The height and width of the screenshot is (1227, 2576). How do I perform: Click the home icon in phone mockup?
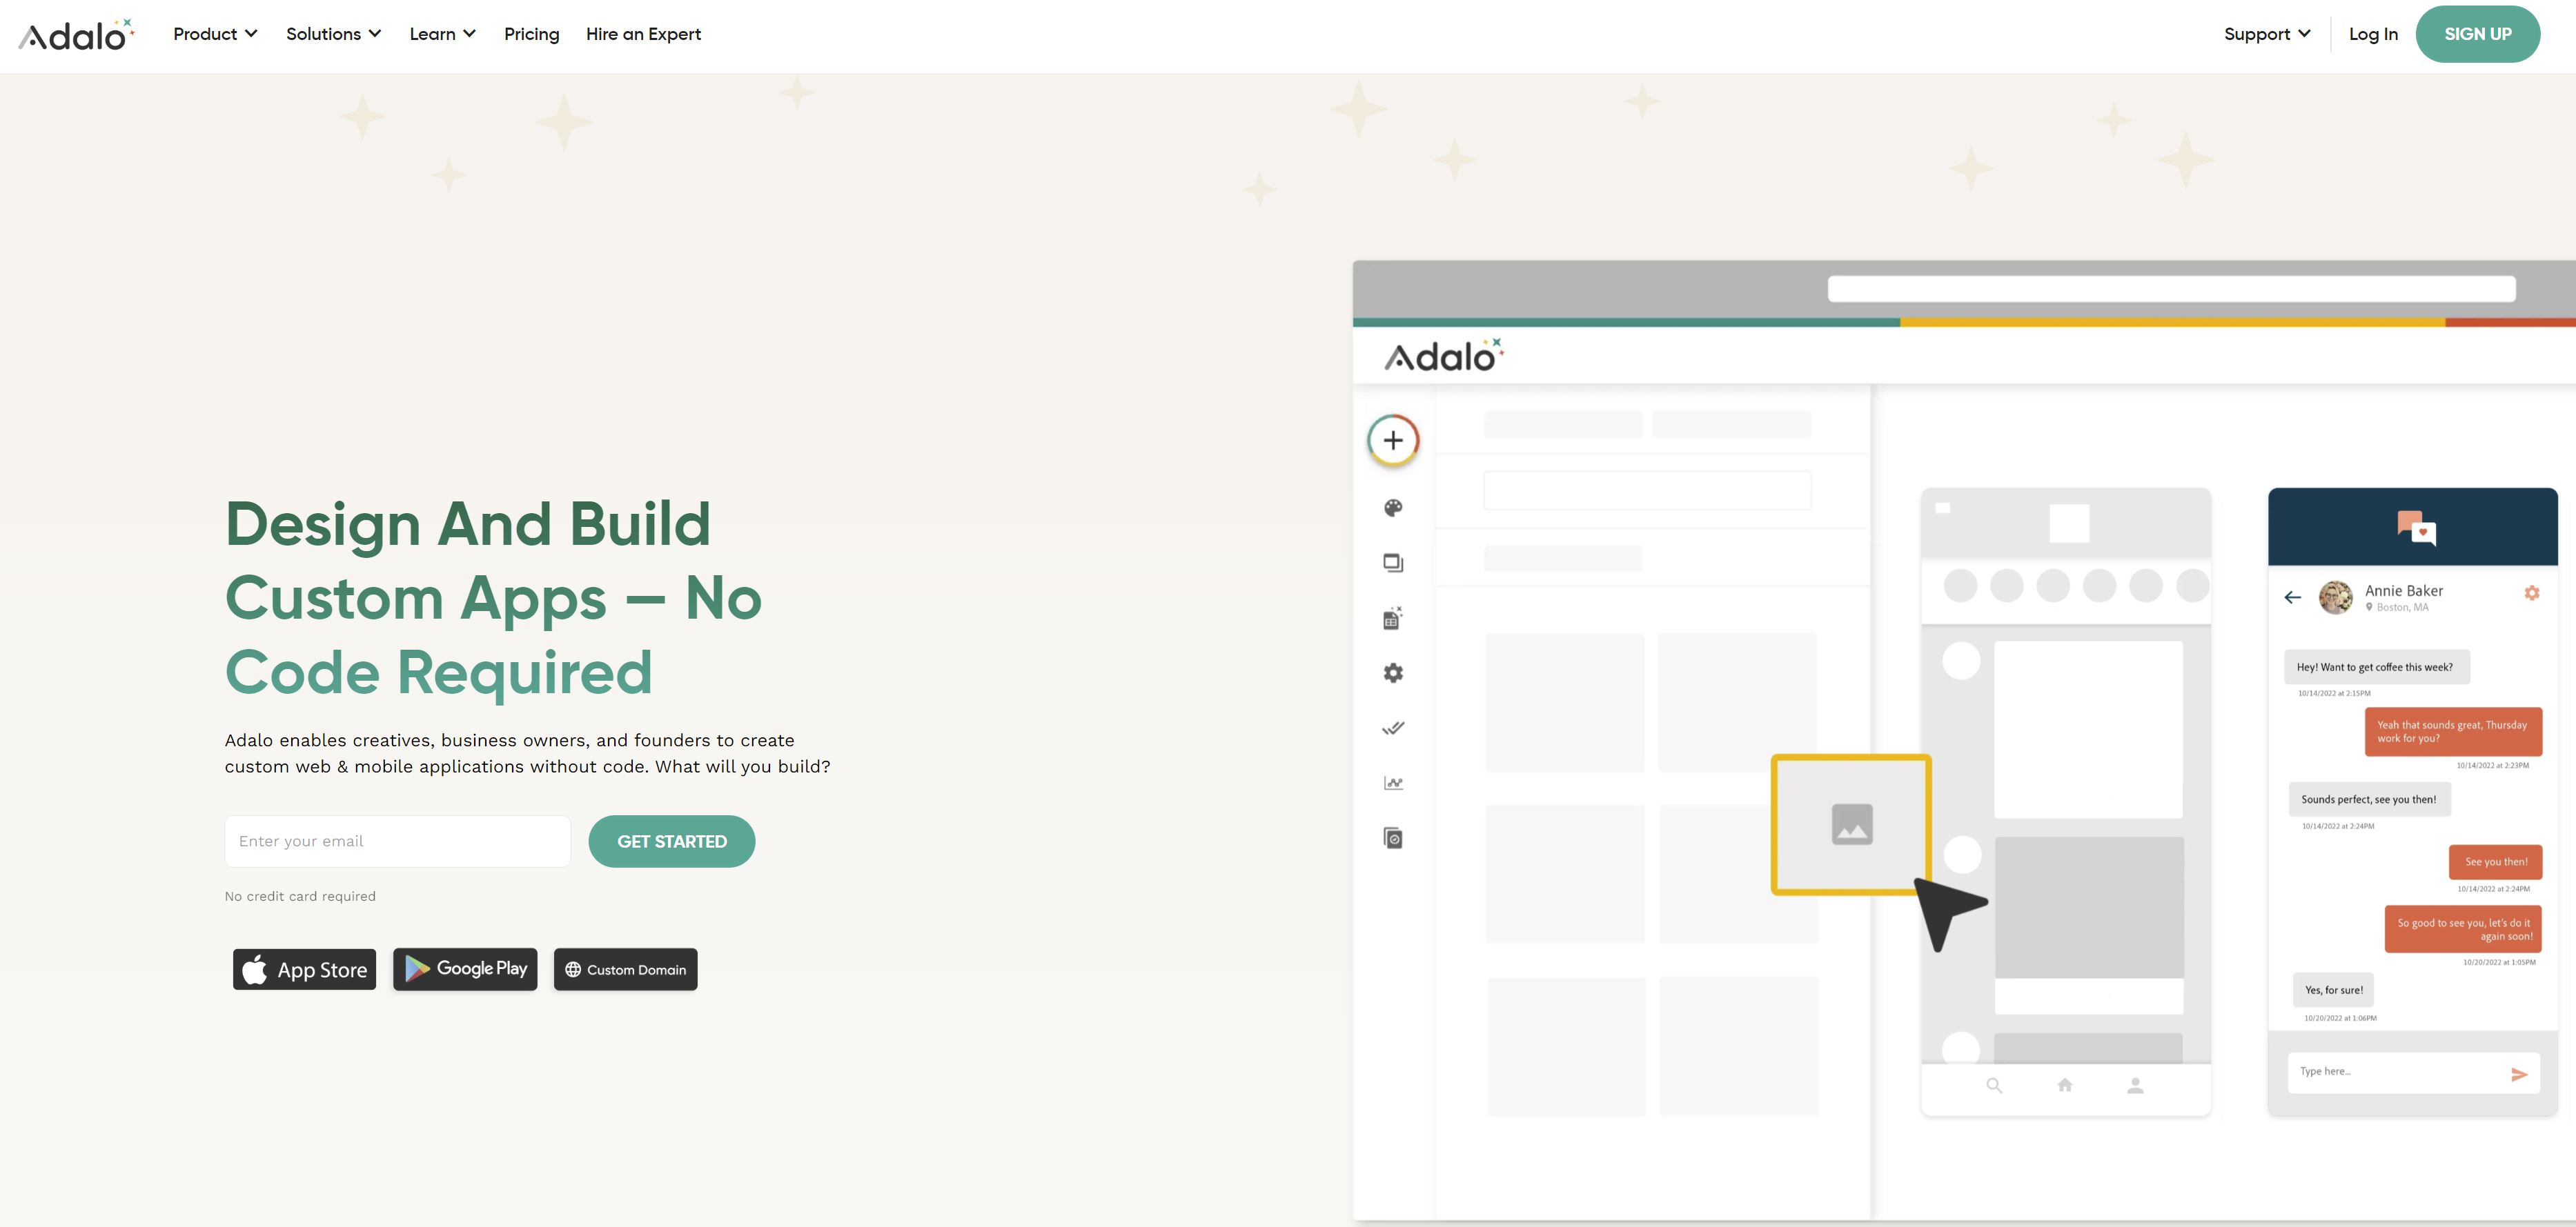click(2065, 1085)
